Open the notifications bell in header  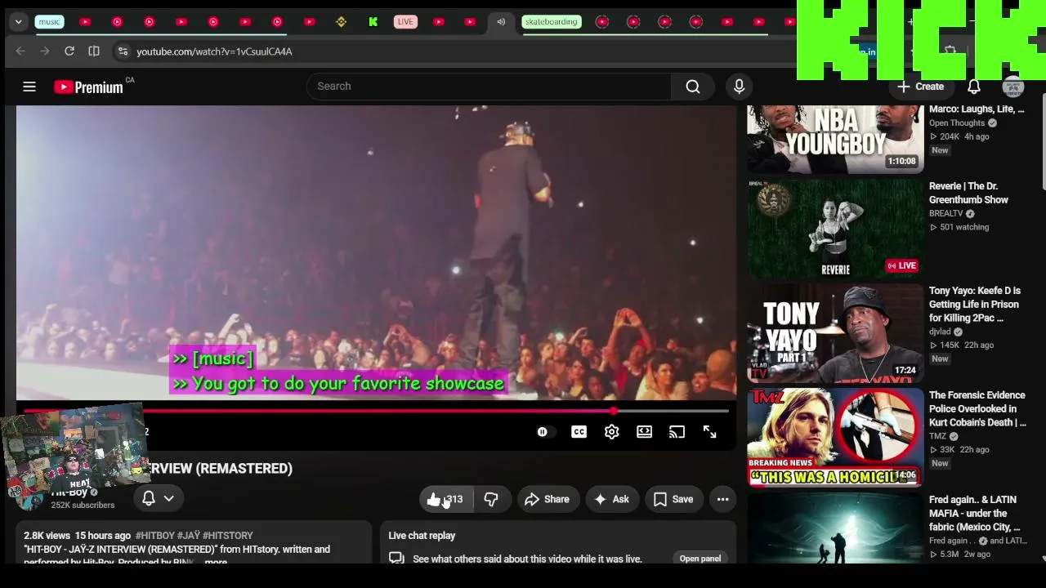973,87
